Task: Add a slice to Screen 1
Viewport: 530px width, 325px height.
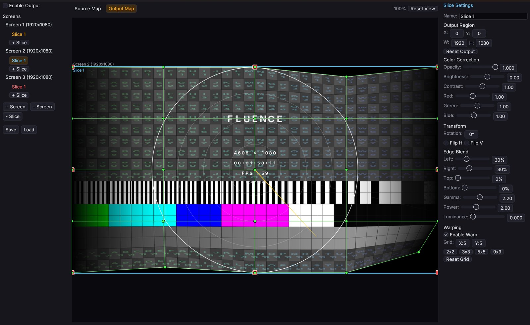Action: (x=19, y=43)
